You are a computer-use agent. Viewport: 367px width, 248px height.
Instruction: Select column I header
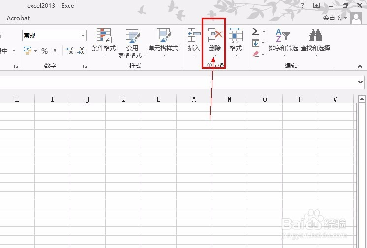[53, 99]
